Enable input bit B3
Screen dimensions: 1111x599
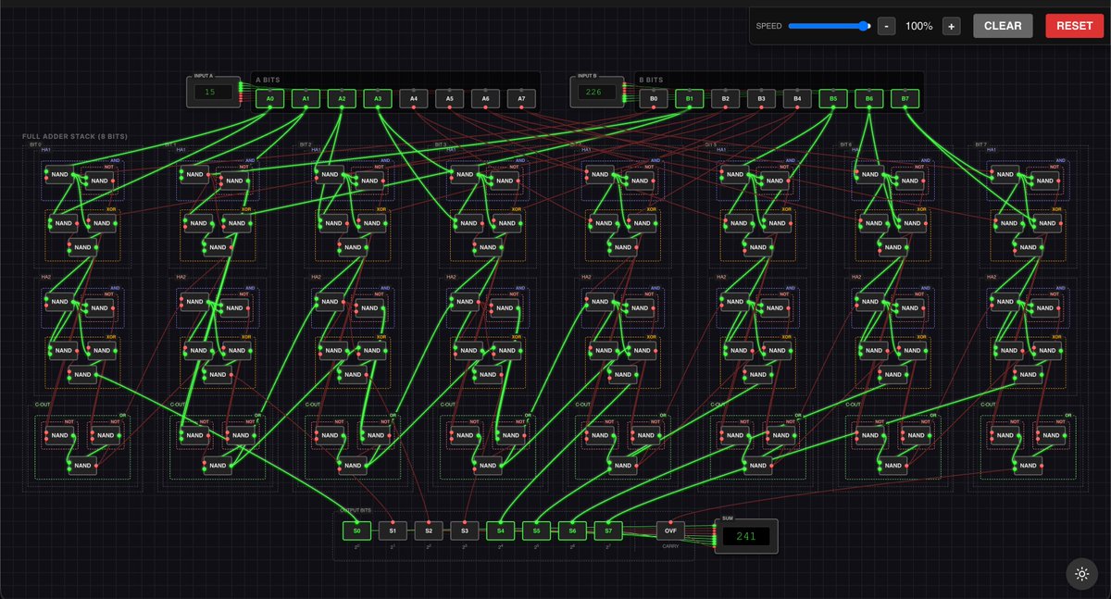coord(761,98)
